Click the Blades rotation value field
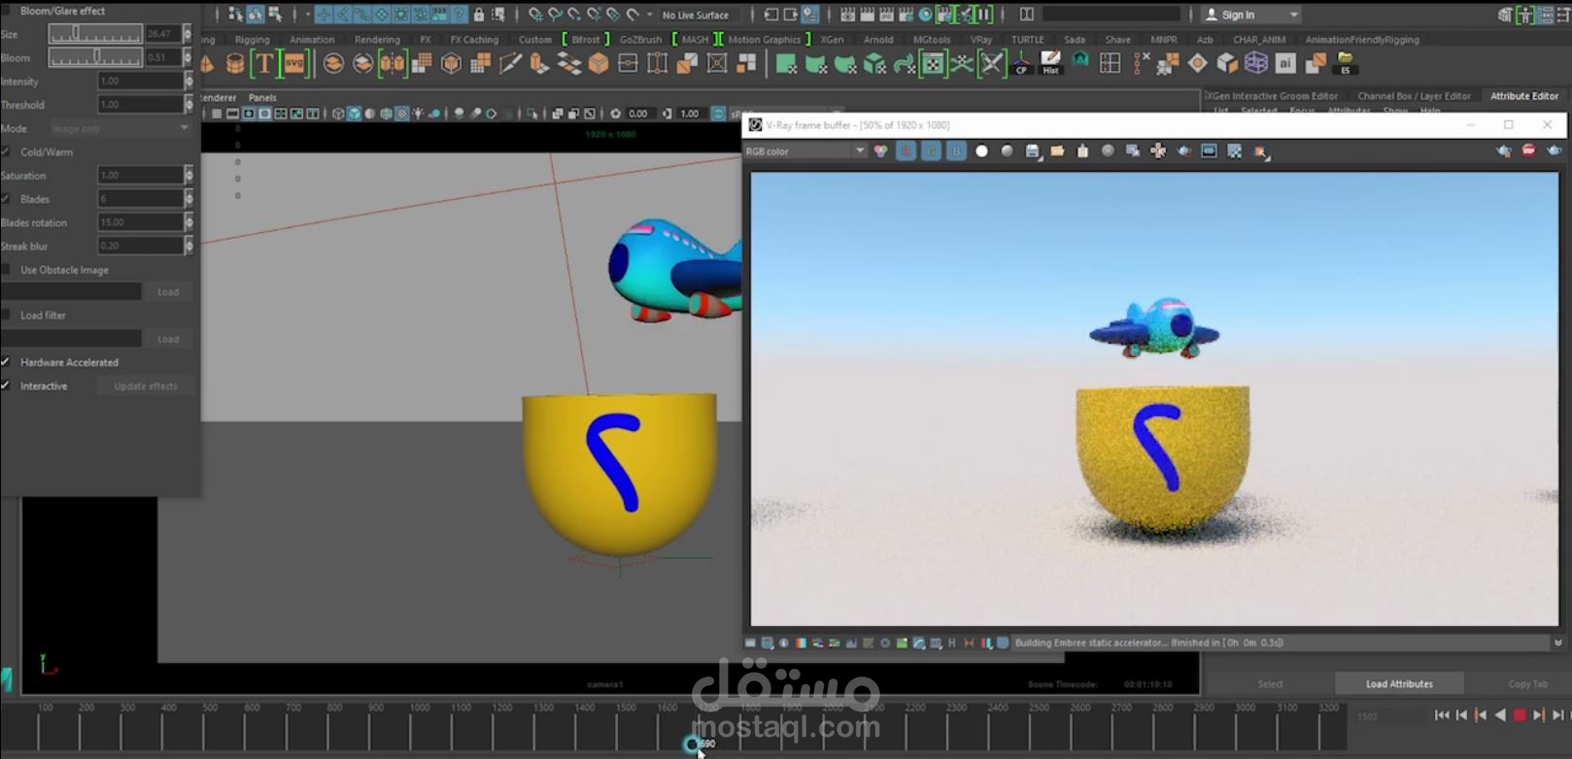This screenshot has width=1572, height=759. [x=140, y=222]
